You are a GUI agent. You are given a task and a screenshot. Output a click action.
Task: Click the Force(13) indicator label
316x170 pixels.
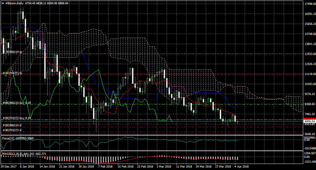(x=8, y=138)
